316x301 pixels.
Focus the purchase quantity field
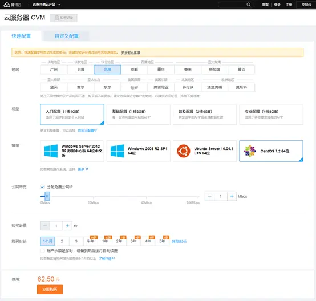56,226
